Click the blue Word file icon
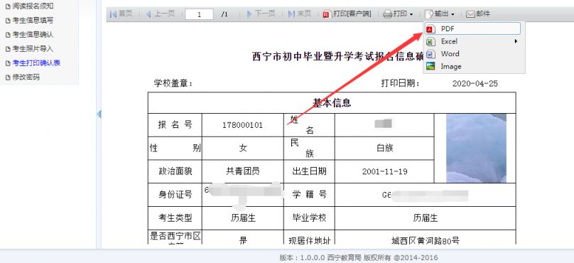The image size is (574, 263). pyautogui.click(x=431, y=54)
